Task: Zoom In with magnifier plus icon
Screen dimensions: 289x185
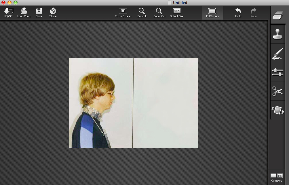Action: [142, 12]
